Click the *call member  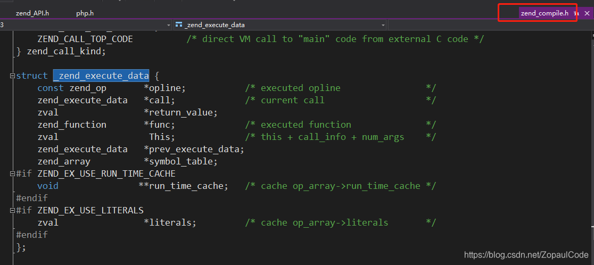(160, 101)
